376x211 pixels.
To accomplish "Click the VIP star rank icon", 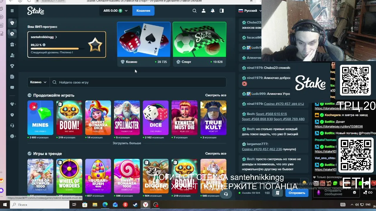I will (x=95, y=45).
